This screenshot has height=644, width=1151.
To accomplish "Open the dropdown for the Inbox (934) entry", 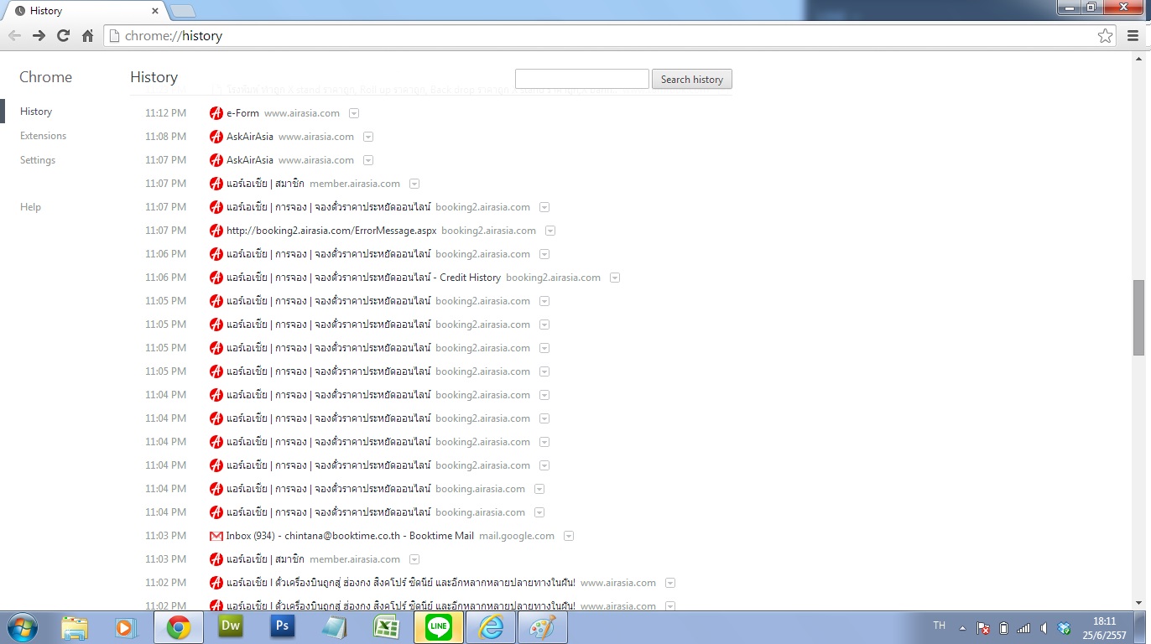I will pos(569,536).
